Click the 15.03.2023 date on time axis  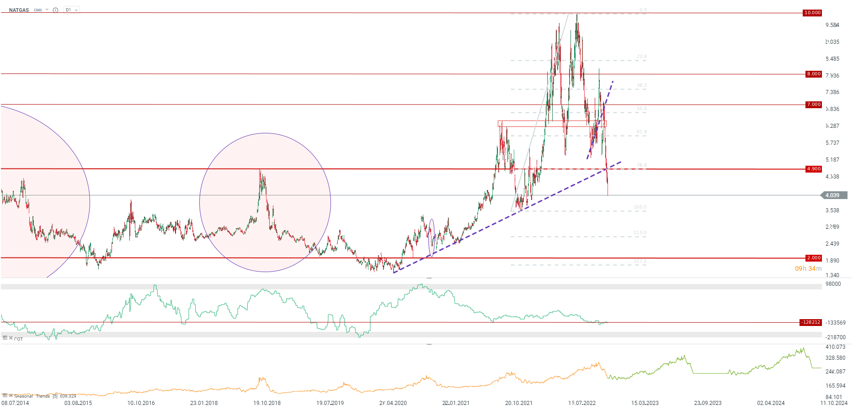pos(645,403)
